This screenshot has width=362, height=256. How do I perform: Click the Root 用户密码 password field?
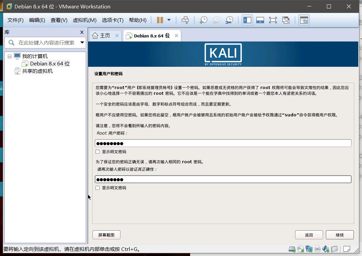[x=223, y=143]
